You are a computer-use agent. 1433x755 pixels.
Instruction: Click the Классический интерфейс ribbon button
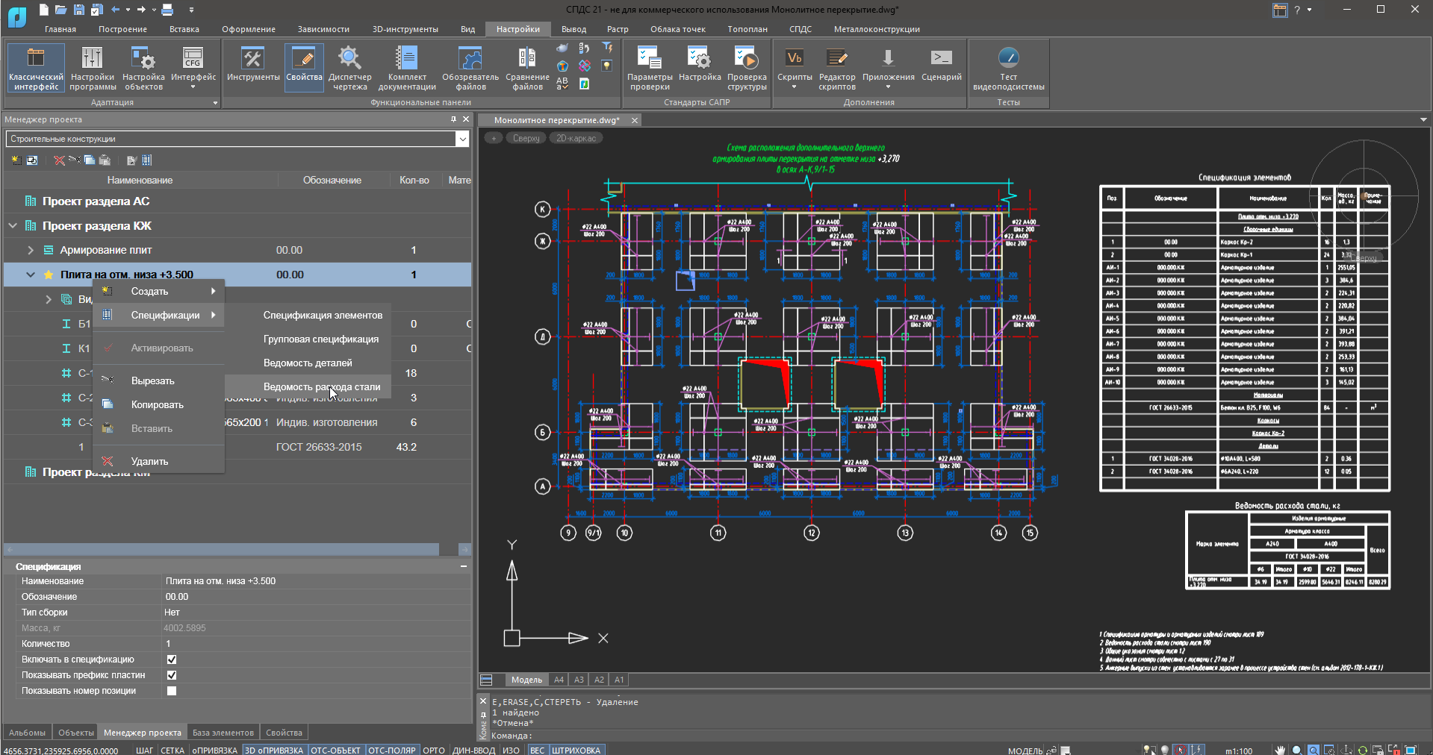coord(36,68)
